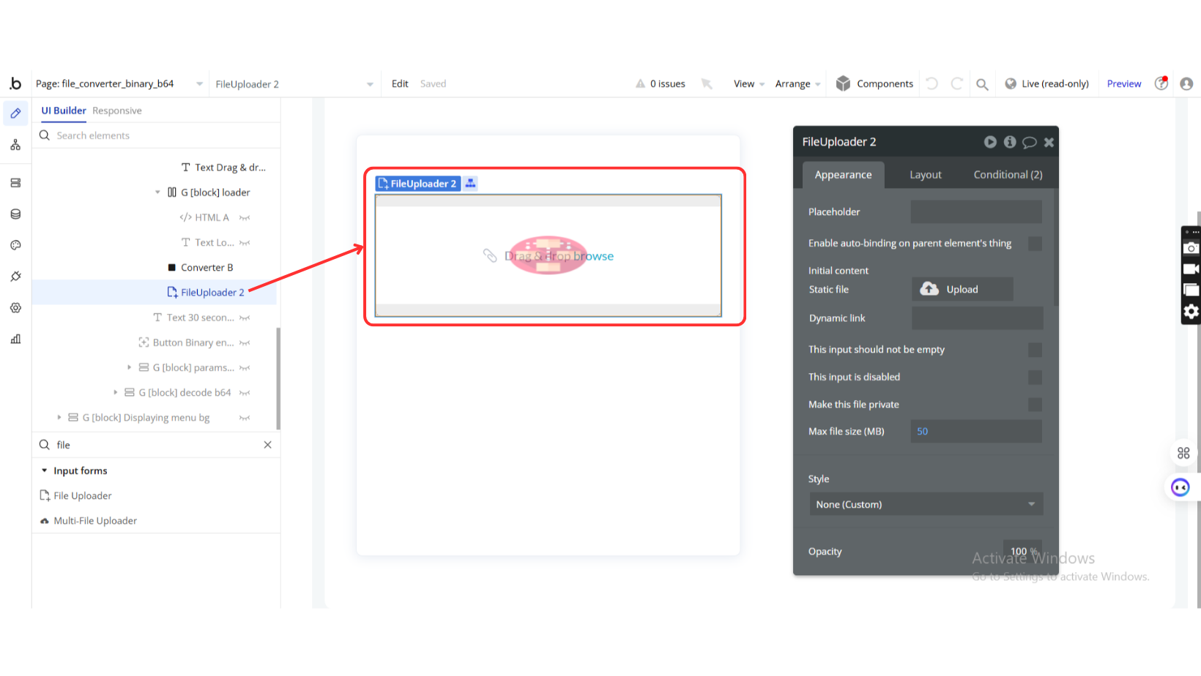This screenshot has width=1201, height=676.
Task: Click the Bubble logo in the top bar
Action: coord(15,83)
